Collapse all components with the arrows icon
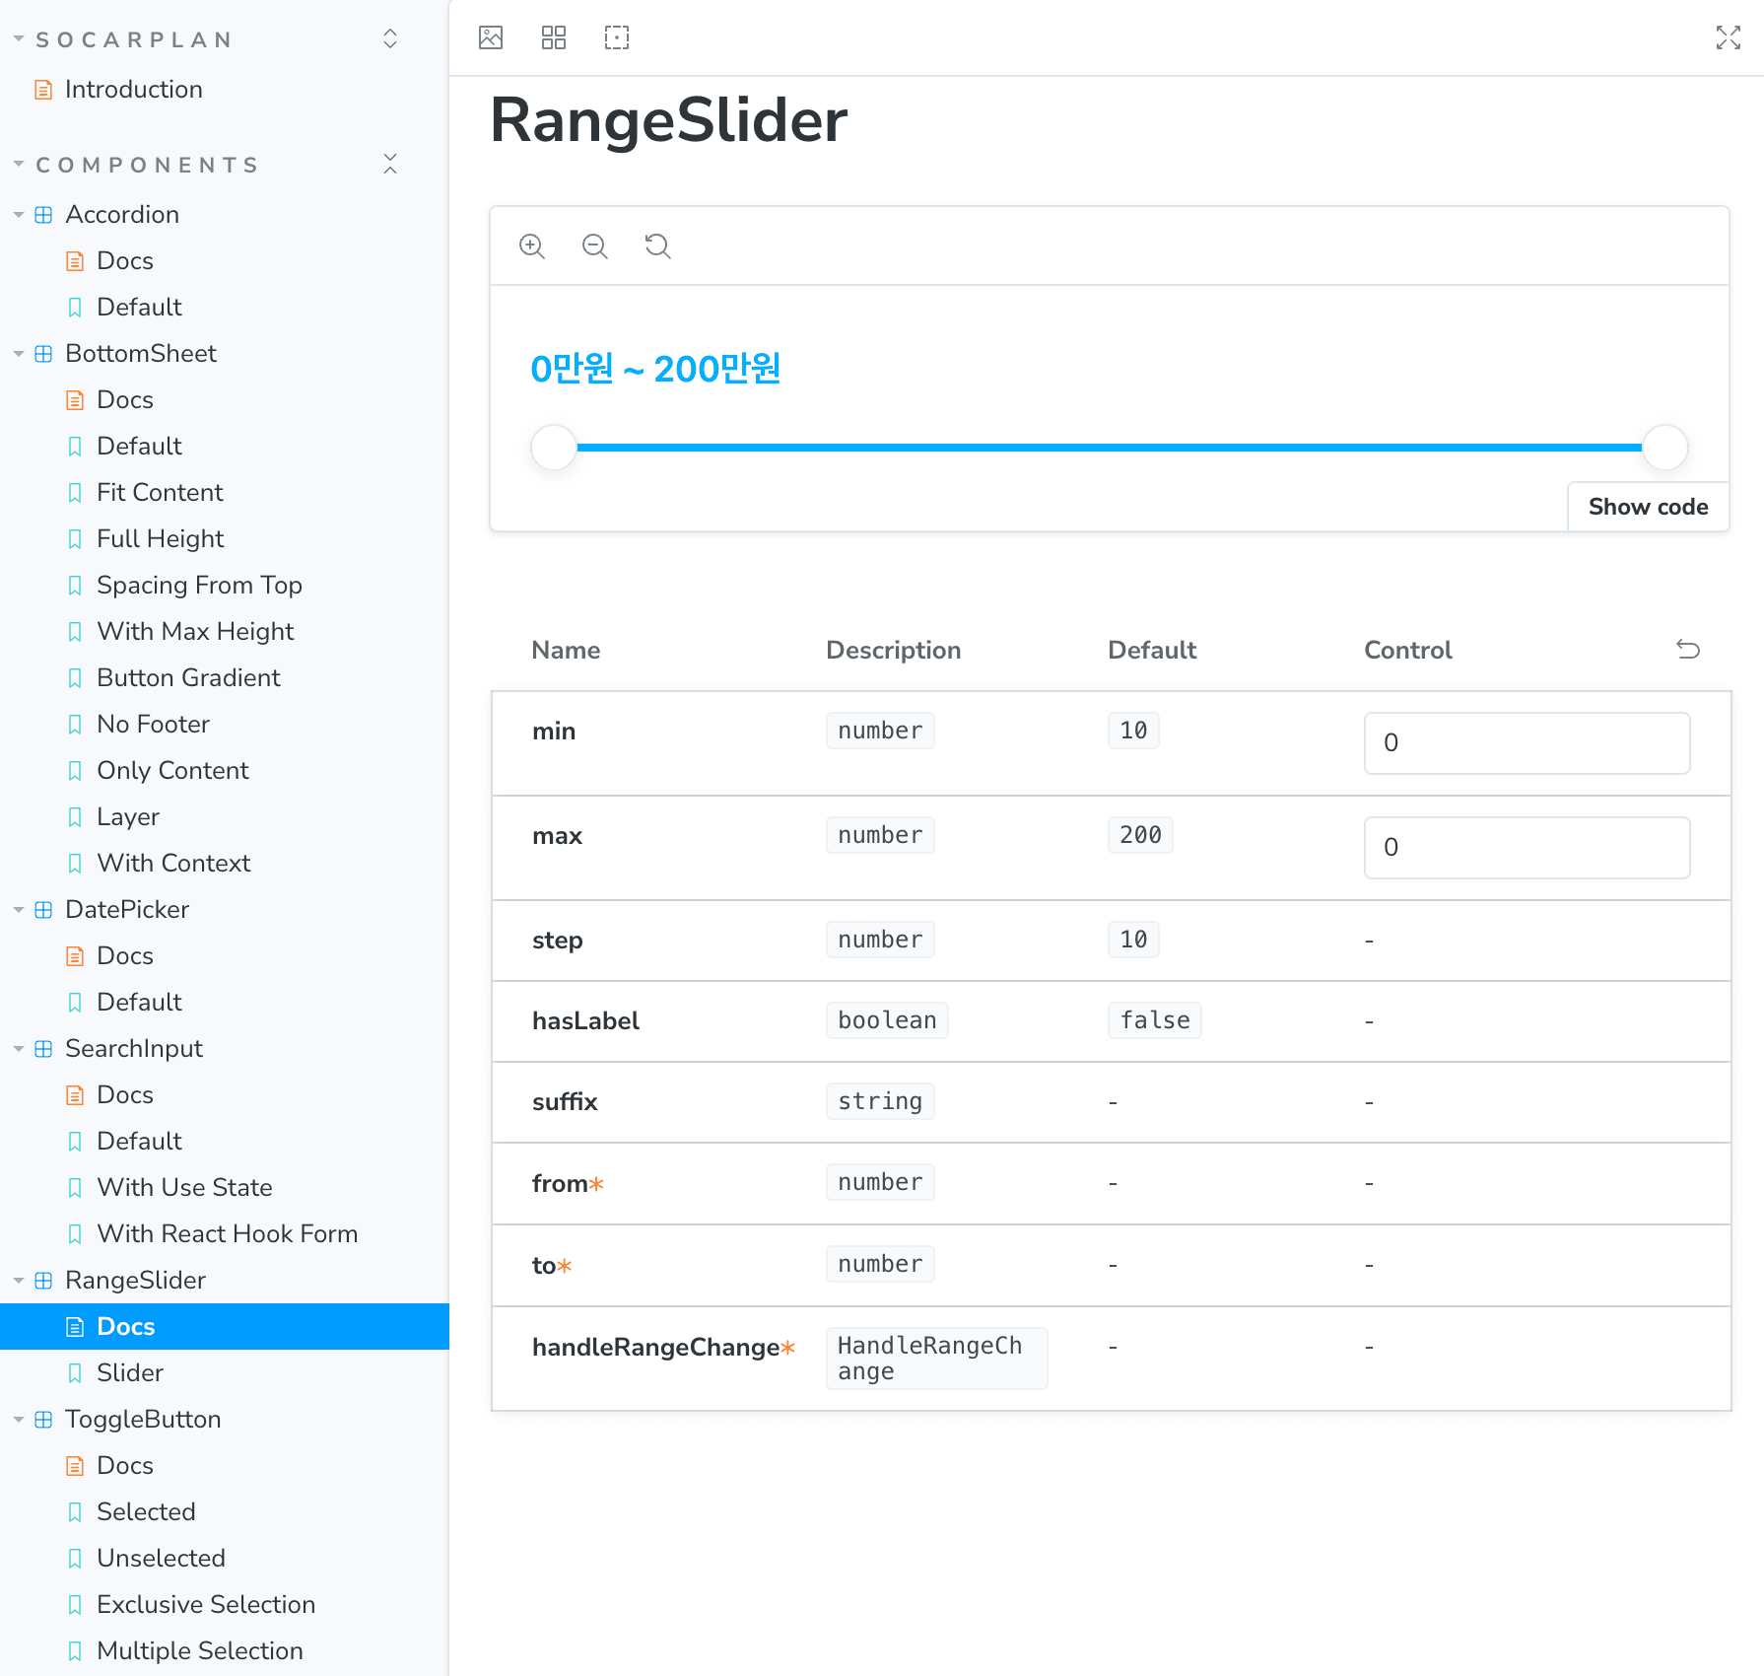This screenshot has height=1676, width=1764. point(390,164)
